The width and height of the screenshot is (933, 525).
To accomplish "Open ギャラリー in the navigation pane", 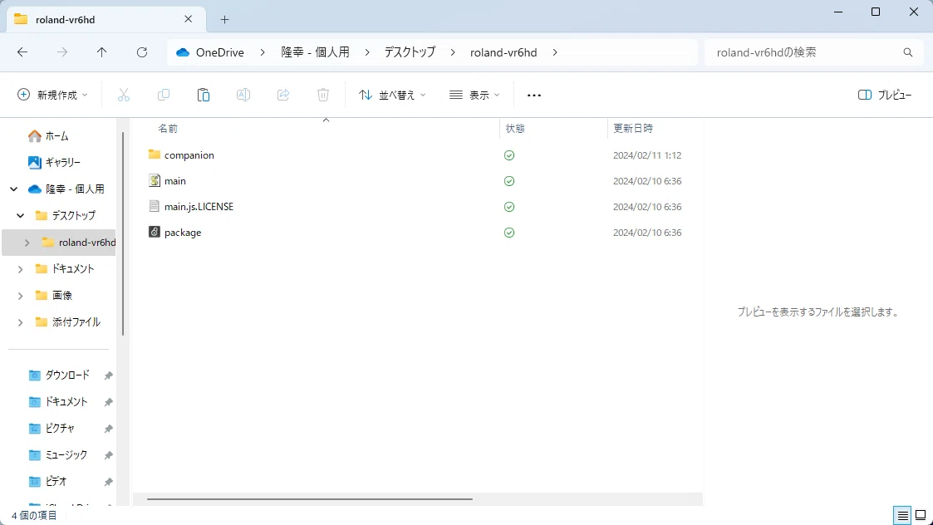I will tap(54, 162).
